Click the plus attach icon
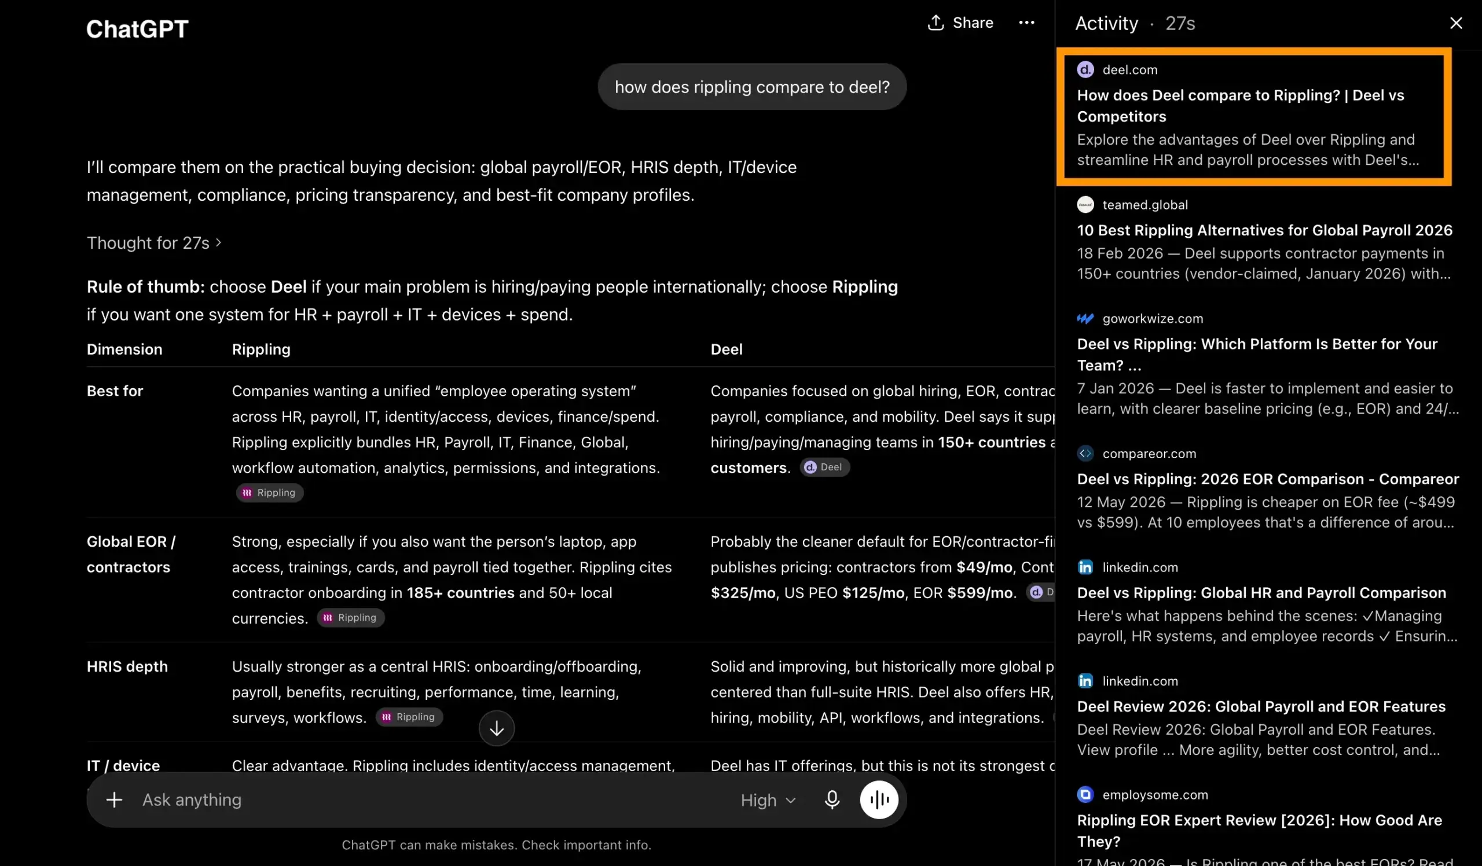This screenshot has height=866, width=1482. tap(114, 799)
